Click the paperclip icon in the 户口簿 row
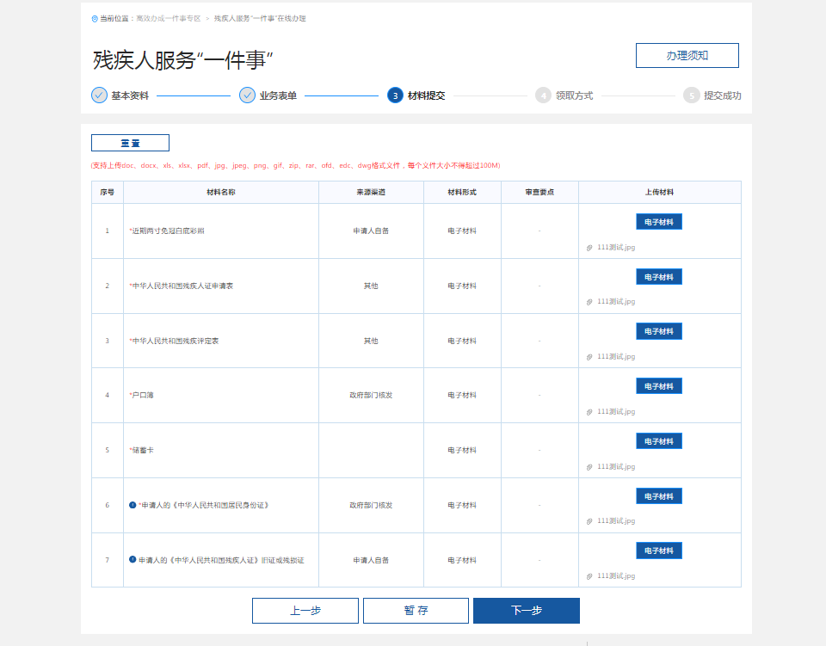The height and width of the screenshot is (646, 826). pos(589,412)
